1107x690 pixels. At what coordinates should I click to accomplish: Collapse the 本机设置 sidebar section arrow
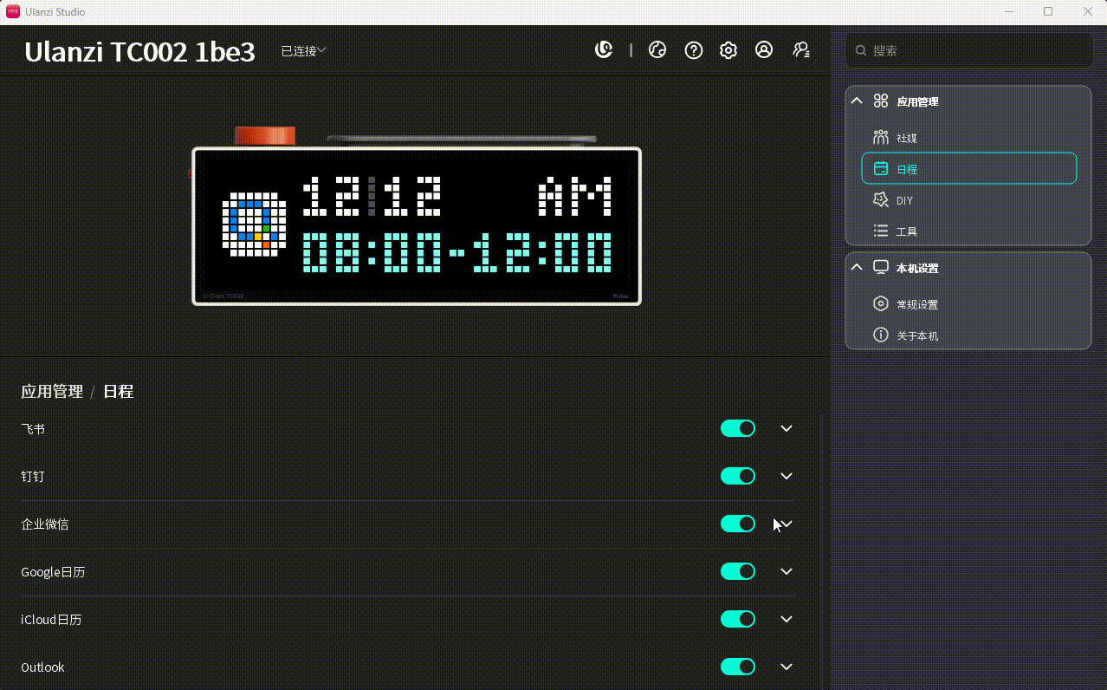(857, 268)
